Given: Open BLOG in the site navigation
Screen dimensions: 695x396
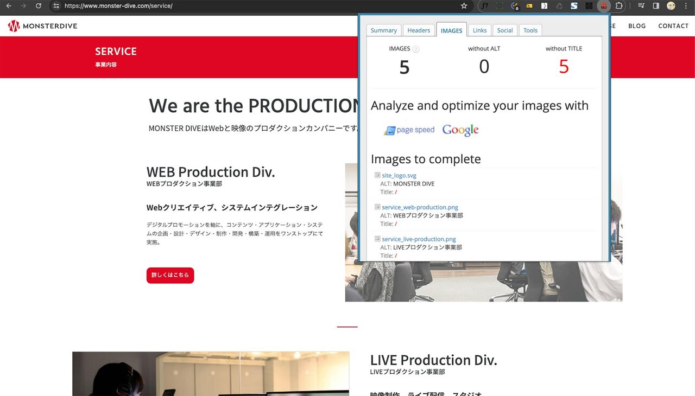Looking at the screenshot, I should click(x=637, y=26).
